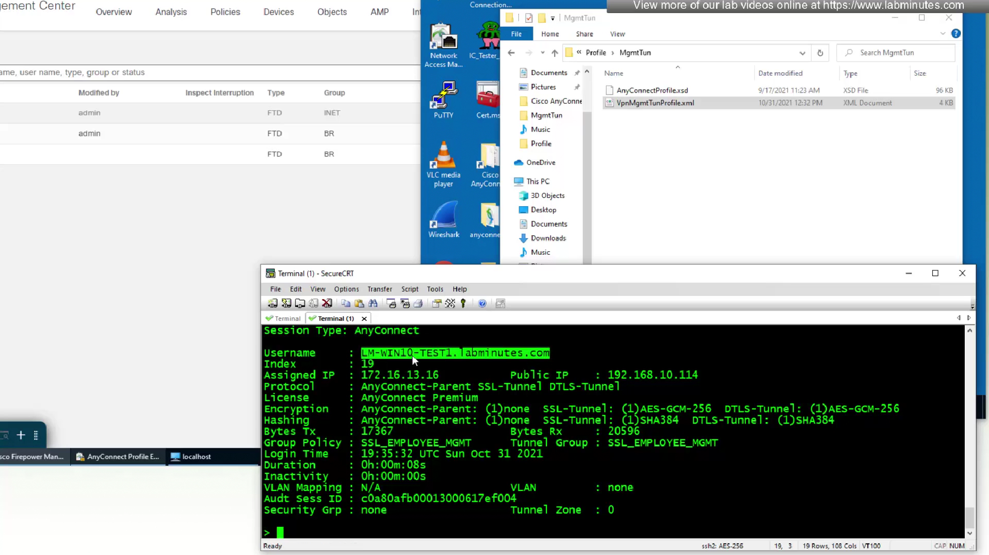This screenshot has width=989, height=555.
Task: Select VpnMgmtTunProfile.xml file
Action: coord(655,103)
